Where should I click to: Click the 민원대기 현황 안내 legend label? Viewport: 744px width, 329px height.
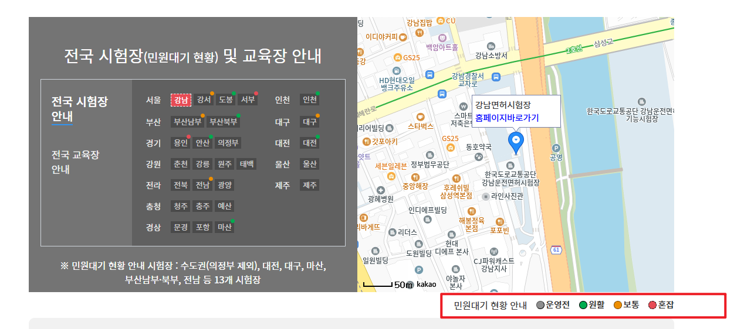click(491, 305)
